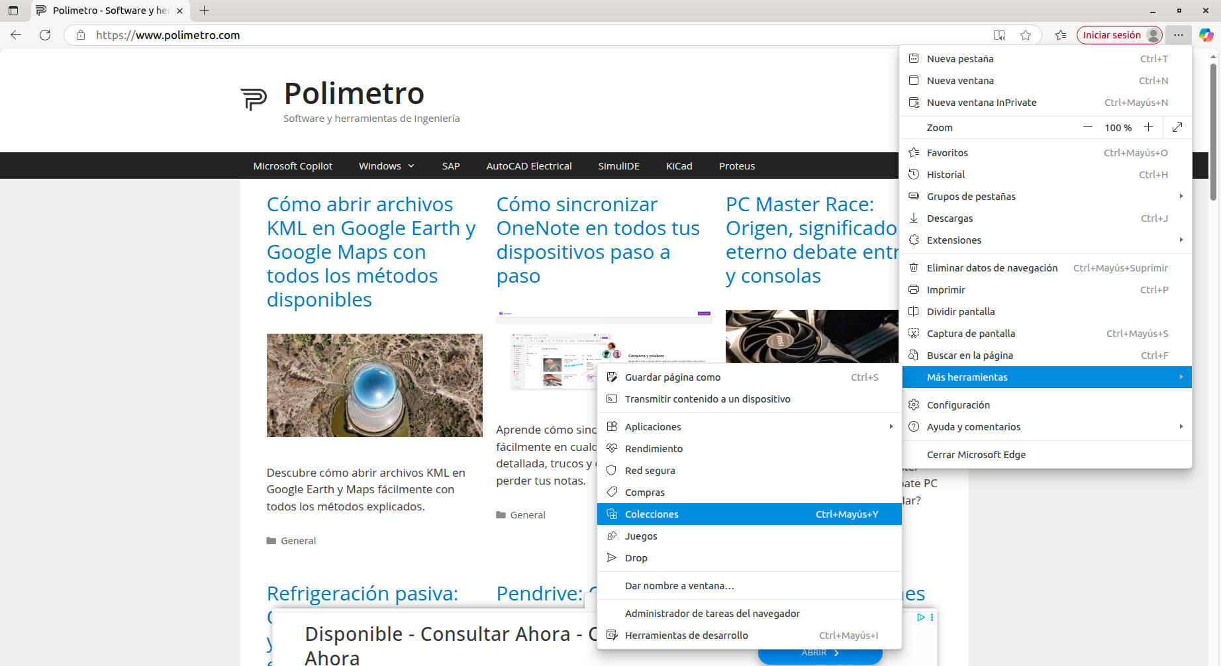The image size is (1221, 666).
Task: Open the favorites list toolbar icon
Action: tap(1061, 35)
